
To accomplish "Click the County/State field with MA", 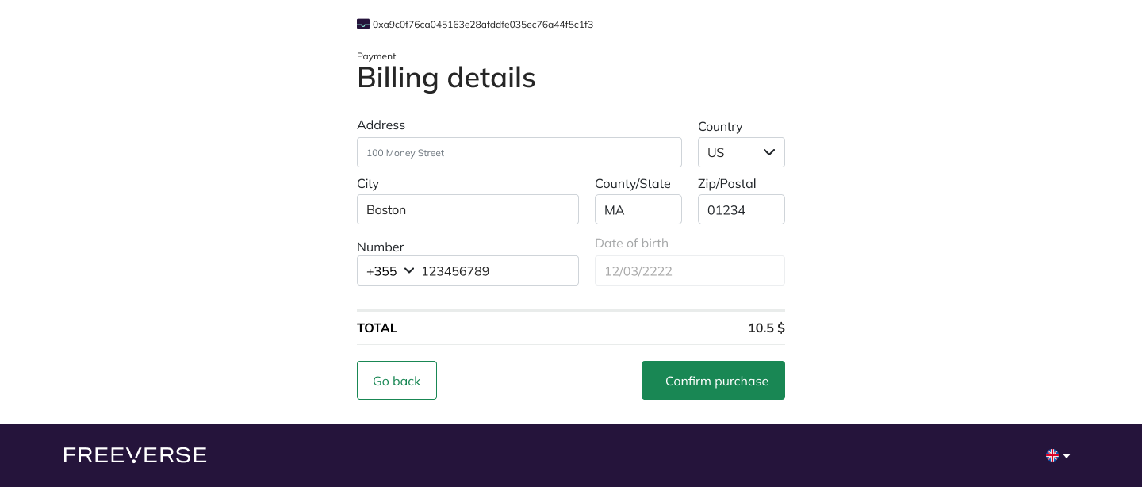I will [x=638, y=209].
